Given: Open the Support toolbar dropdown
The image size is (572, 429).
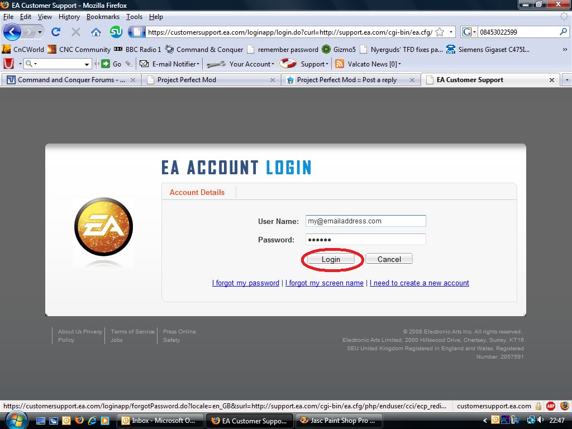Looking at the screenshot, I should [x=303, y=64].
